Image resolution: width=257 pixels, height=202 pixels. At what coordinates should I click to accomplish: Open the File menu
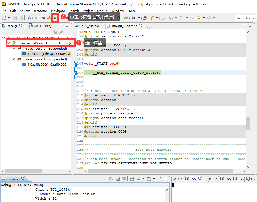pyautogui.click(x=4, y=11)
